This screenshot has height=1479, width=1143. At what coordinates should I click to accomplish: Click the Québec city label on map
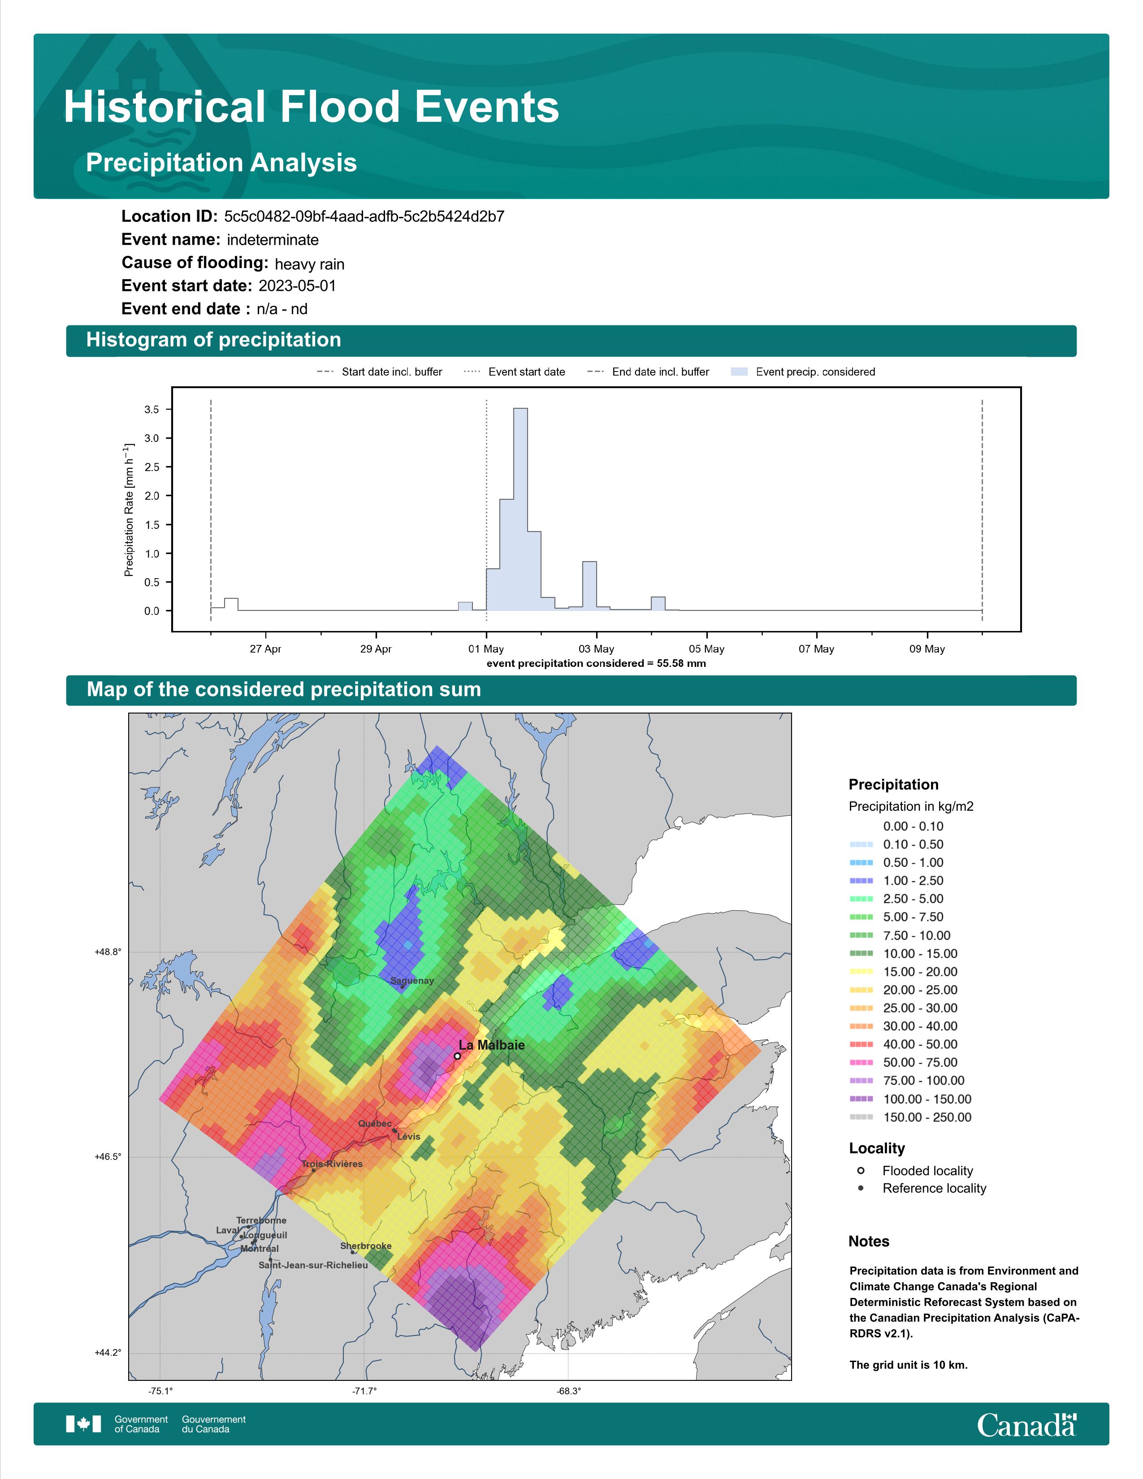[375, 1124]
